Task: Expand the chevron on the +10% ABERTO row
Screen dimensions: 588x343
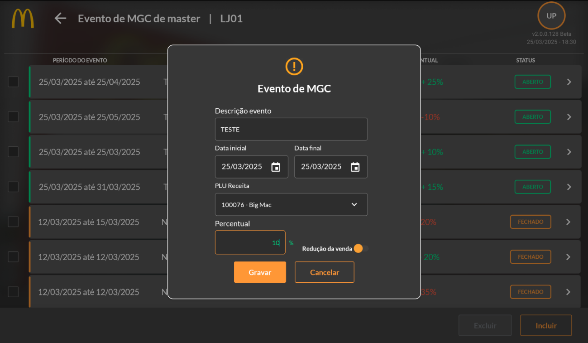Action: pyautogui.click(x=569, y=152)
